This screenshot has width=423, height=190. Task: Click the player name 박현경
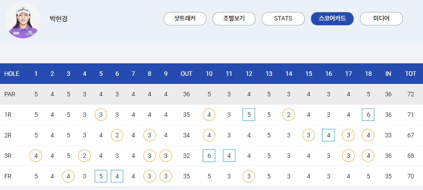[x=59, y=19]
